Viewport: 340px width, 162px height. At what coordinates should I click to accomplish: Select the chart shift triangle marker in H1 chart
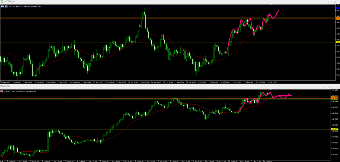(x=271, y=90)
